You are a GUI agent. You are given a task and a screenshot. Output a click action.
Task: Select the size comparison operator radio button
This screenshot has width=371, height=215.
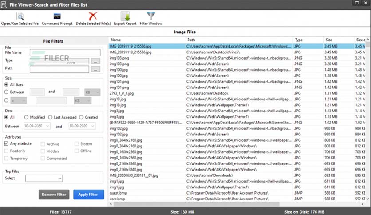6,100
